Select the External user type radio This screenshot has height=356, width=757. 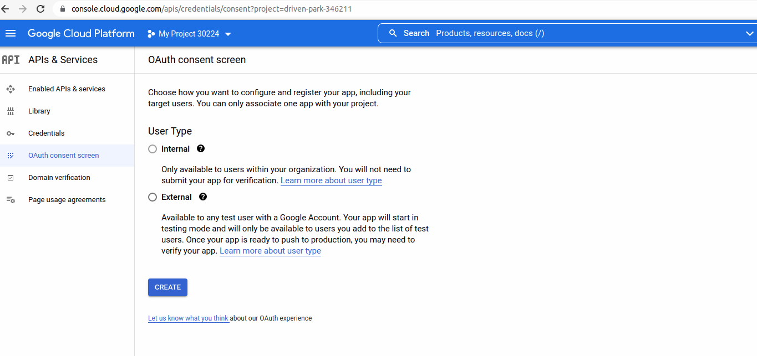(x=153, y=198)
